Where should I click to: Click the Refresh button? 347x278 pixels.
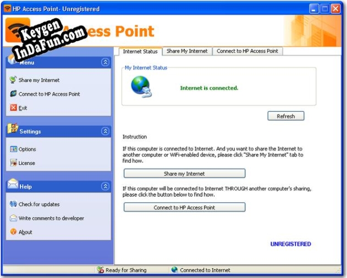coord(286,116)
